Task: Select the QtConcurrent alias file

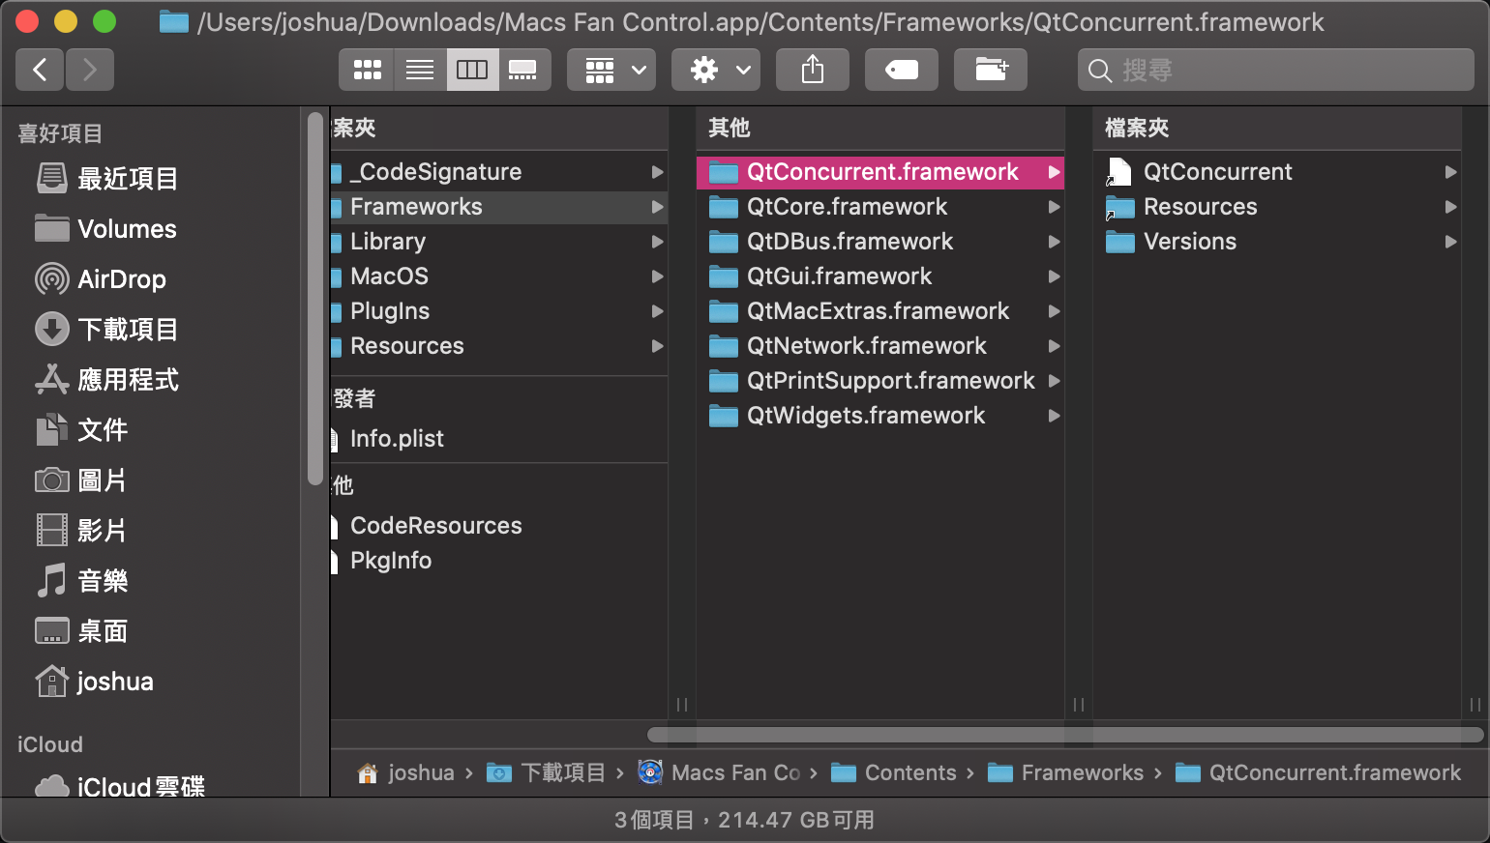Action: (x=1277, y=172)
